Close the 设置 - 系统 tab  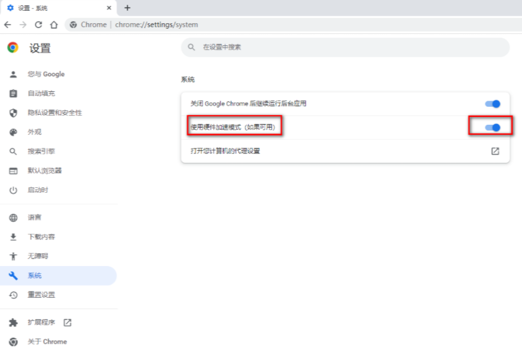(x=109, y=8)
